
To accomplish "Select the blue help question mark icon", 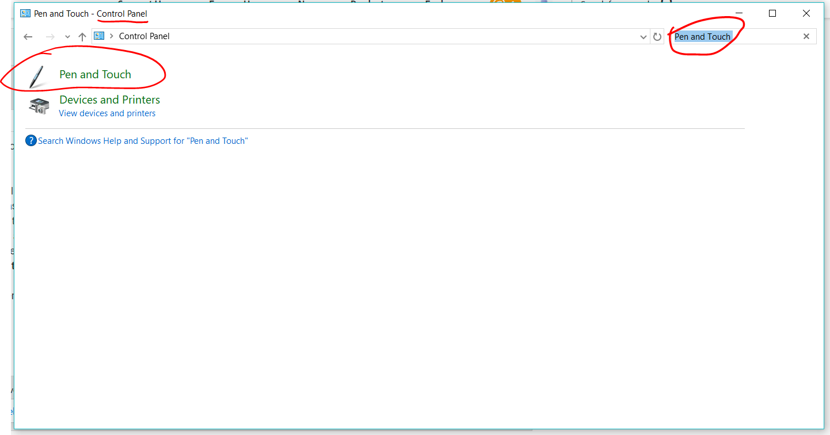I will 31,140.
